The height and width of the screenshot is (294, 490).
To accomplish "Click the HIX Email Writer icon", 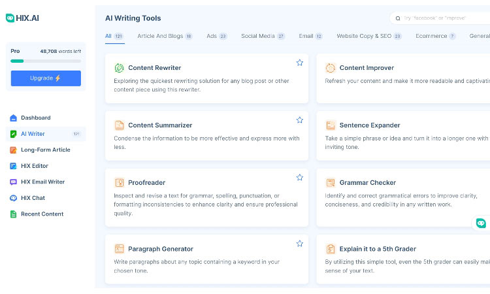I will [x=13, y=182].
